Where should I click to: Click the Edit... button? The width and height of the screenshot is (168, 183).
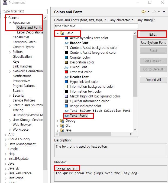[153, 35]
